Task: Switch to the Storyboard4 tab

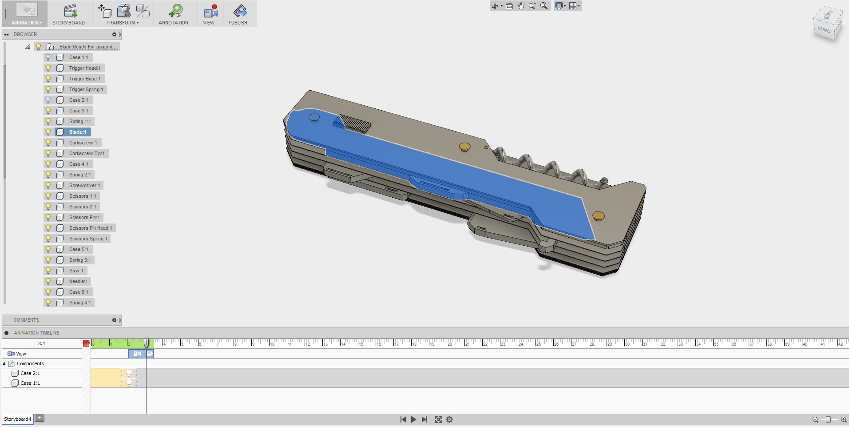Action: click(17, 419)
